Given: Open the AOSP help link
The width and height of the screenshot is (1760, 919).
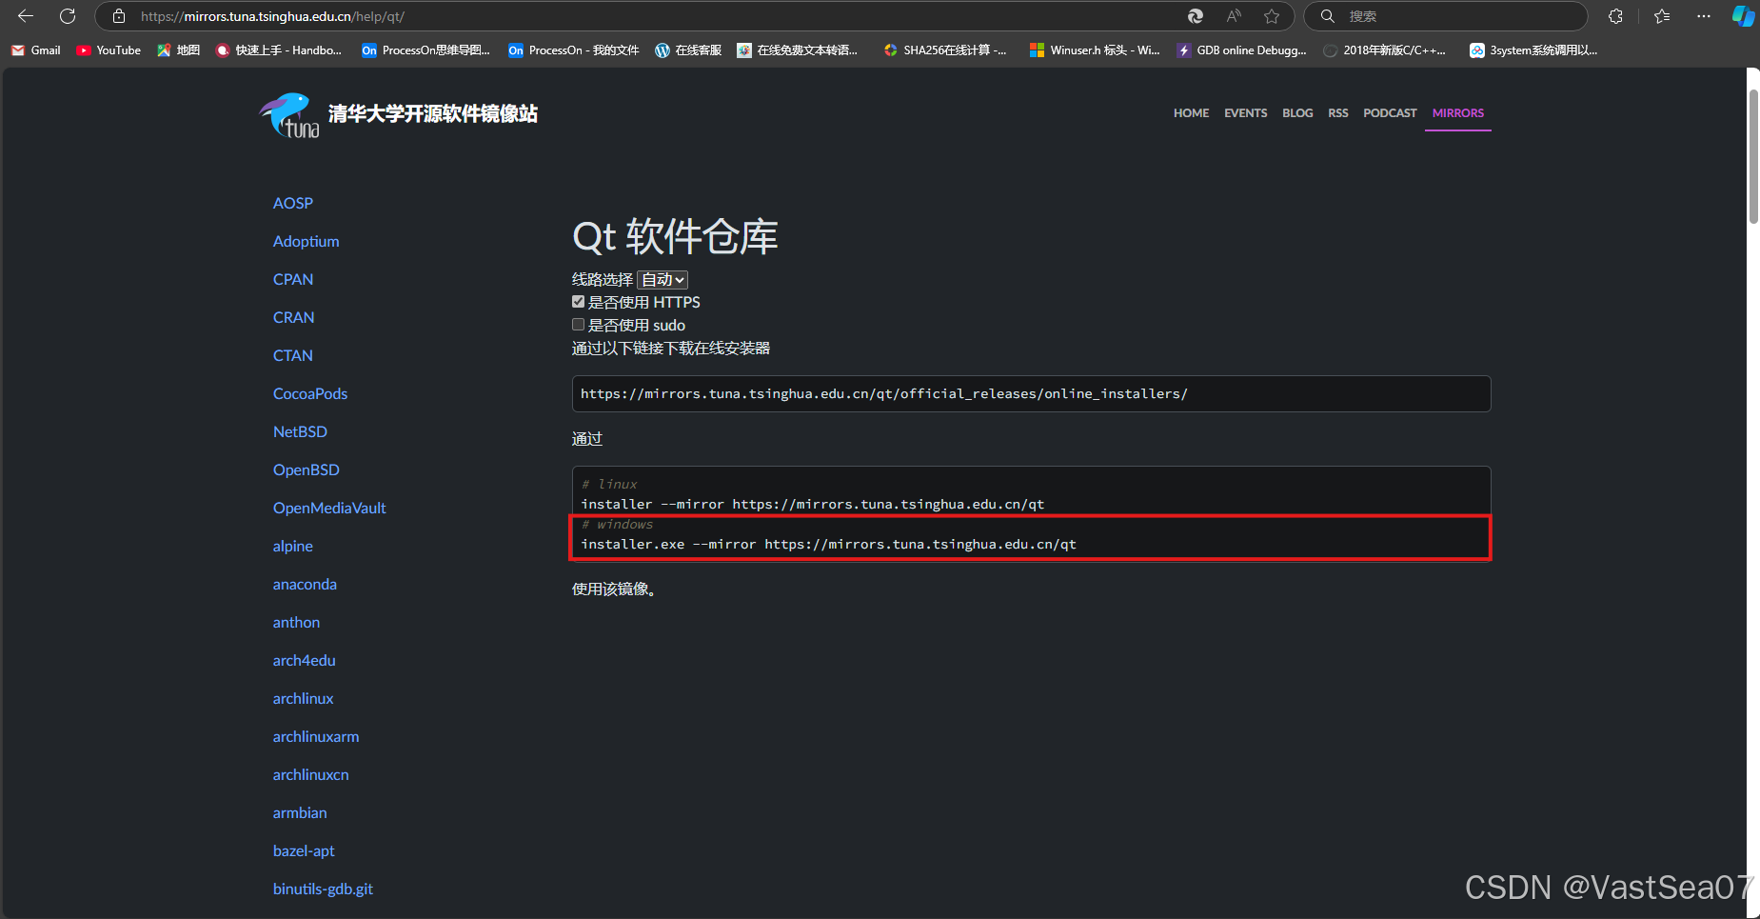Looking at the screenshot, I should 293,203.
